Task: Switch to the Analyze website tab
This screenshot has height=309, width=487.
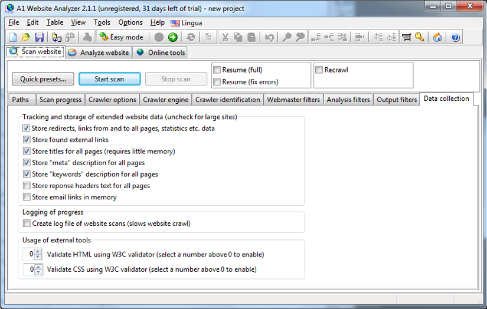Action: pyautogui.click(x=99, y=52)
